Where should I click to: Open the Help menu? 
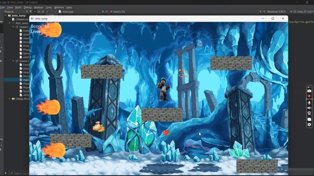click(69, 7)
